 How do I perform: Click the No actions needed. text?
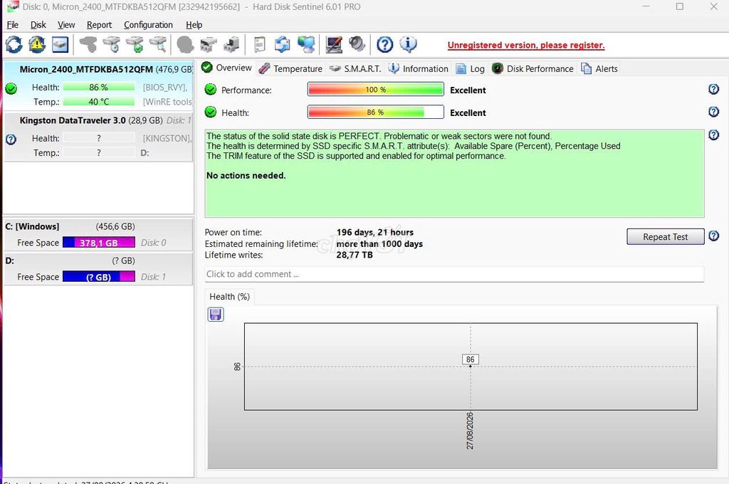click(246, 175)
